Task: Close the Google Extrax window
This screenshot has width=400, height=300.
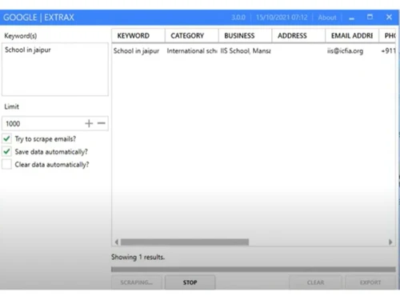Action: pos(389,17)
